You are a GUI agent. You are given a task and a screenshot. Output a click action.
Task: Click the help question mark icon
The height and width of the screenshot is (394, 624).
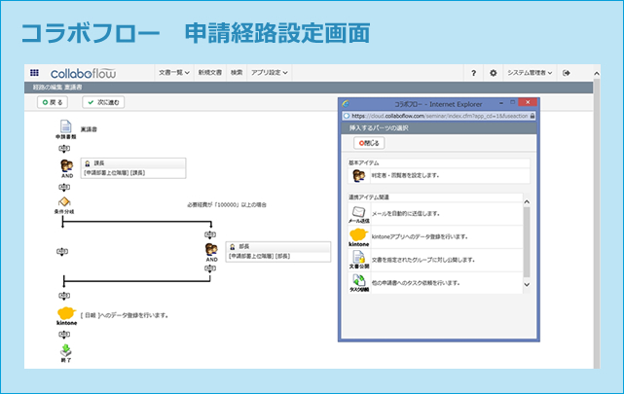[x=473, y=73]
